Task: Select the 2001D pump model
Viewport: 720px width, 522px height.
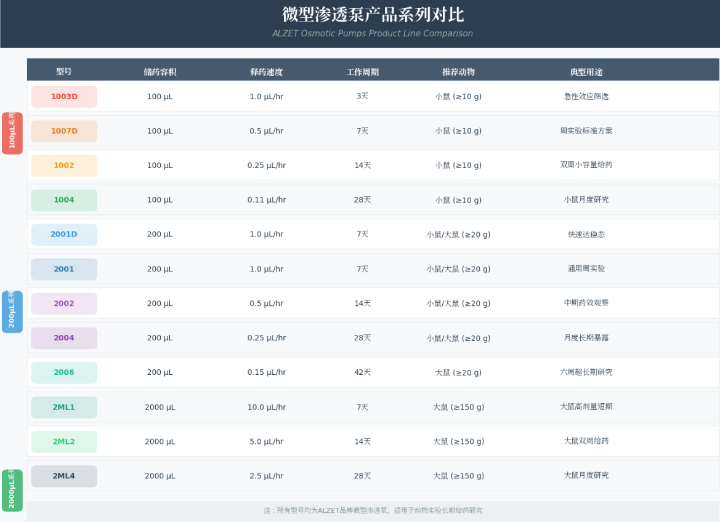Action: [63, 234]
